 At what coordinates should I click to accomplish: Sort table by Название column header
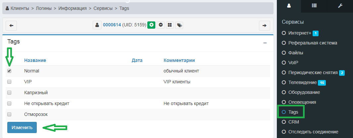tap(35, 60)
